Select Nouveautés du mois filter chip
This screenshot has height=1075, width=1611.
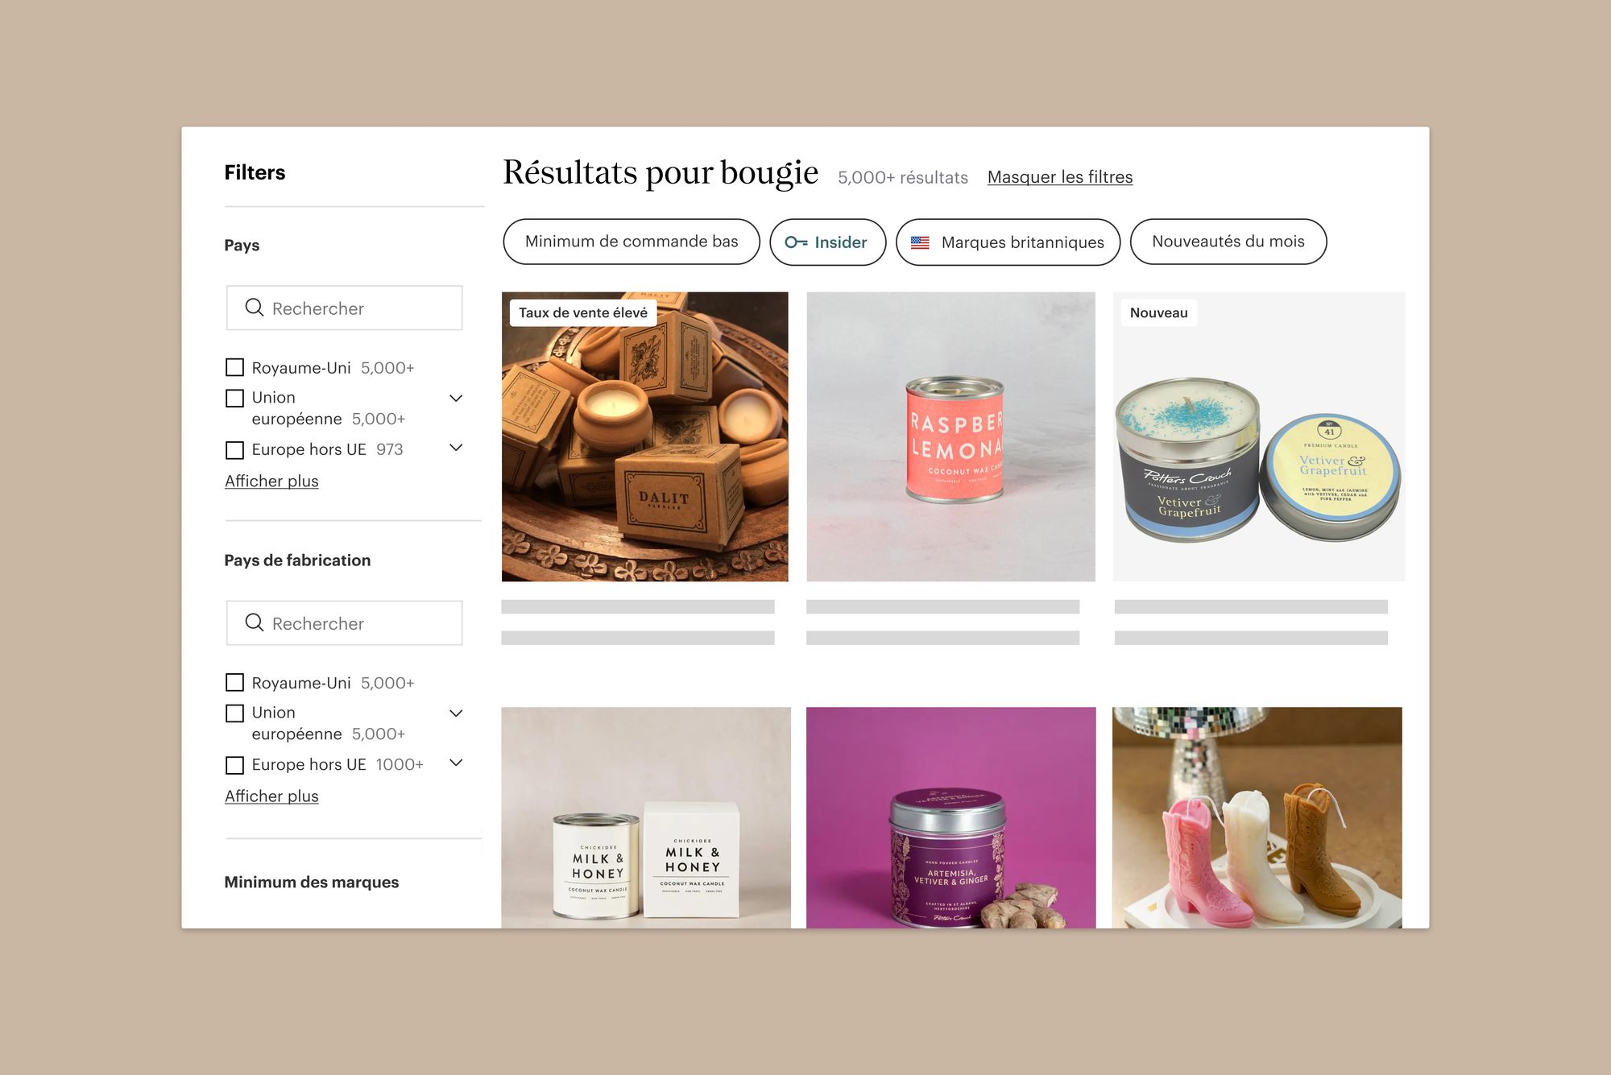(x=1228, y=242)
